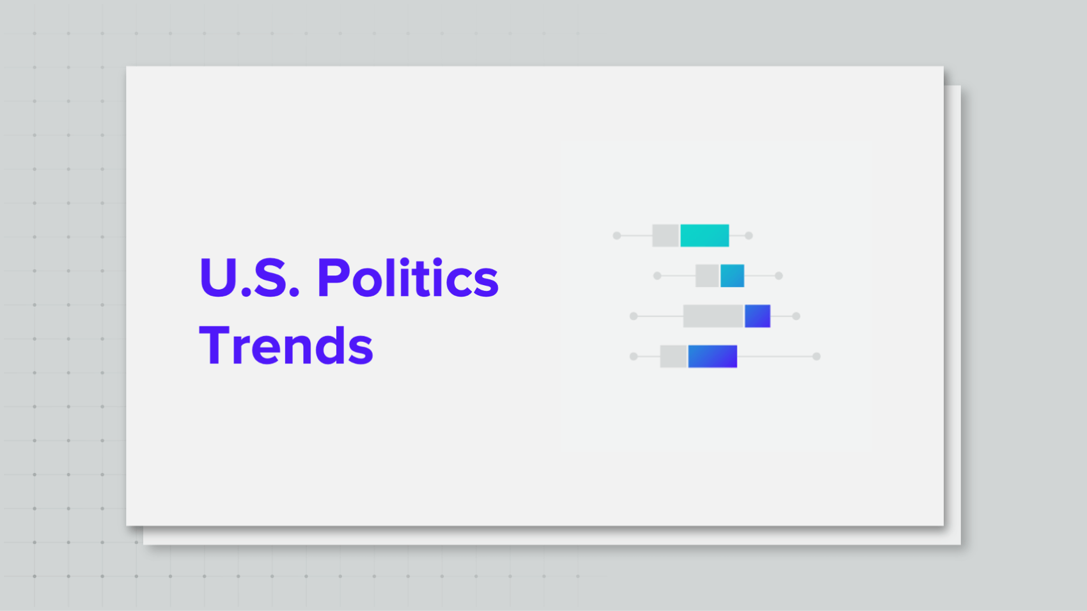Click the stacked card edge behind the main card
The width and height of the screenshot is (1087, 611).
click(x=952, y=320)
